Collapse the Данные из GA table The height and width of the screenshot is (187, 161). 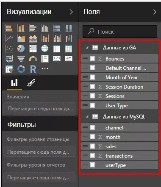pyautogui.click(x=87, y=48)
